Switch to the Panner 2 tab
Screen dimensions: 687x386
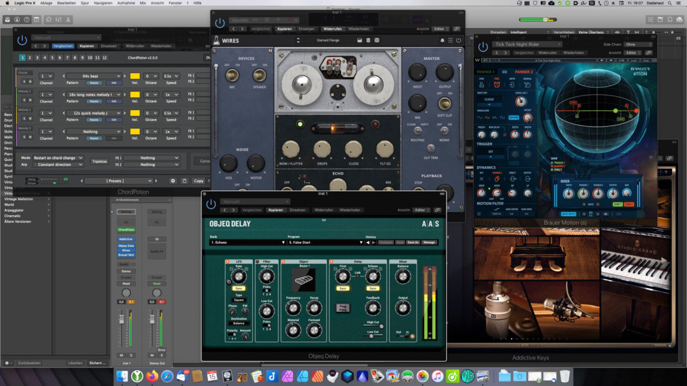(x=523, y=72)
